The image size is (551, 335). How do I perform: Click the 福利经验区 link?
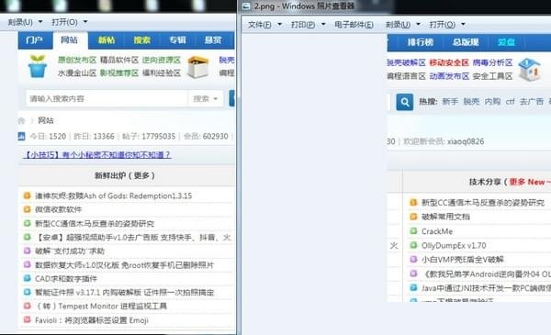[162, 73]
